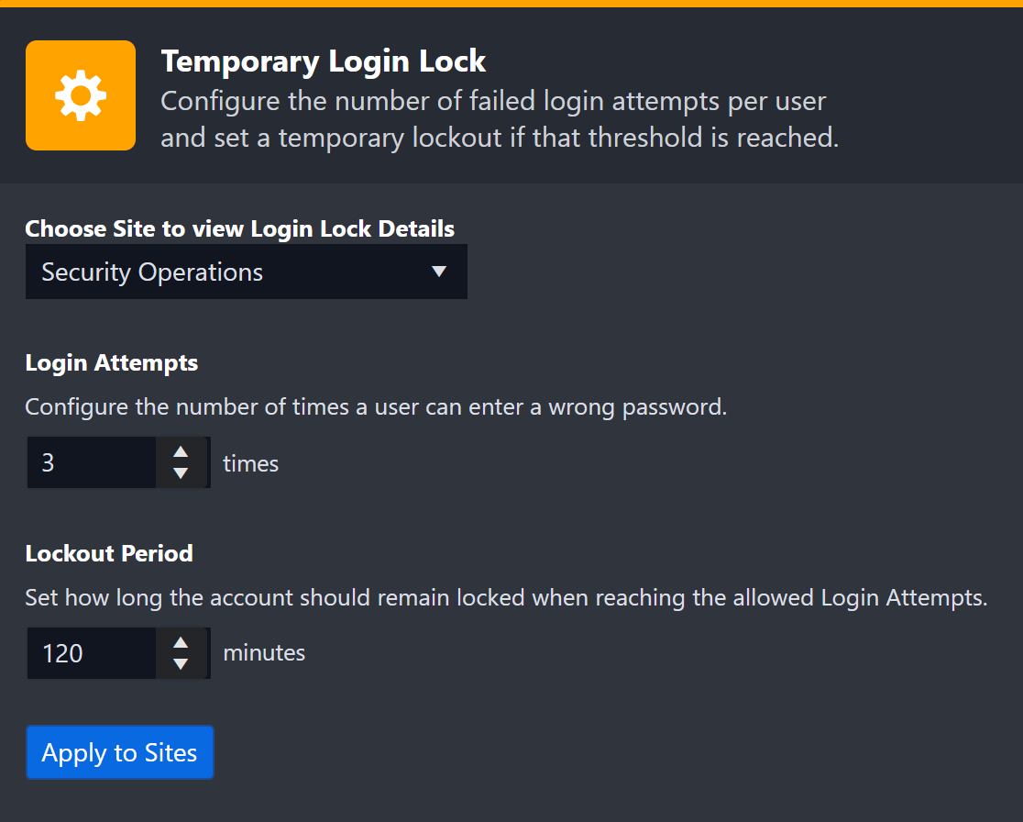Screen dimensions: 1023x822
Task: Click the orange bar above the header
Action: pos(511,4)
